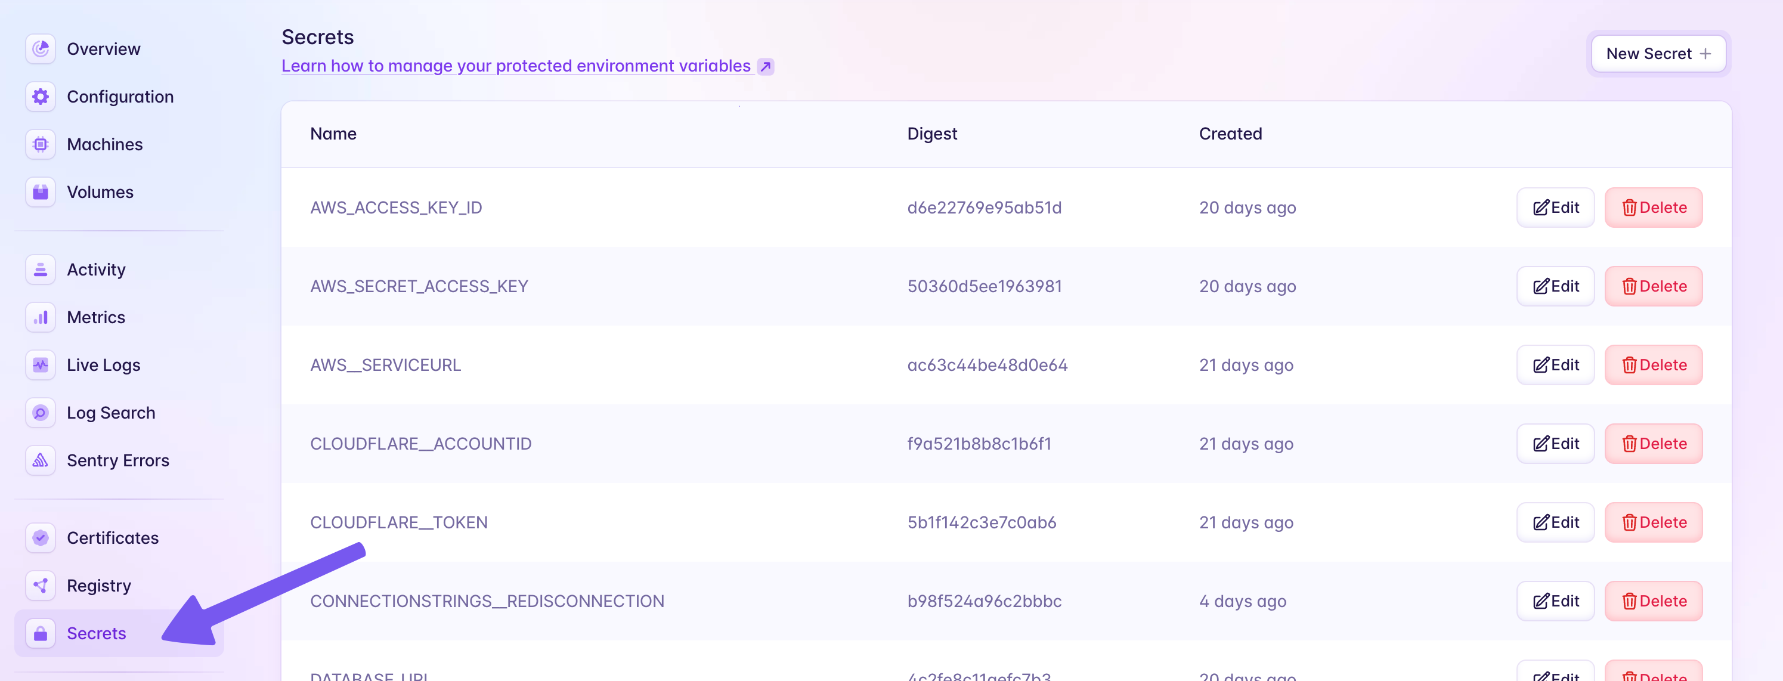Open the Overview page
The height and width of the screenshot is (681, 1783).
tap(119, 49)
